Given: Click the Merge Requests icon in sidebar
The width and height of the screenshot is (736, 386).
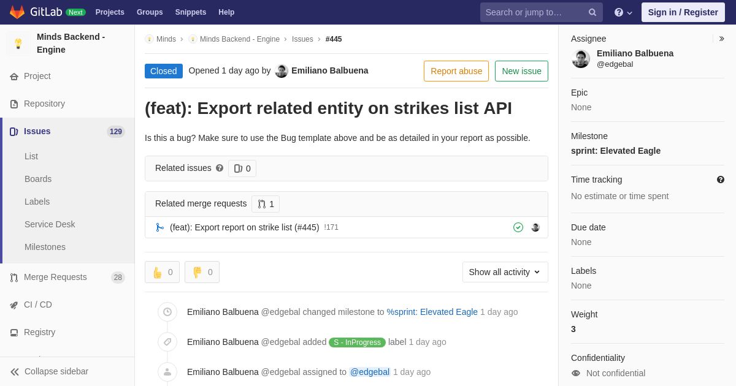Looking at the screenshot, I should tap(14, 278).
